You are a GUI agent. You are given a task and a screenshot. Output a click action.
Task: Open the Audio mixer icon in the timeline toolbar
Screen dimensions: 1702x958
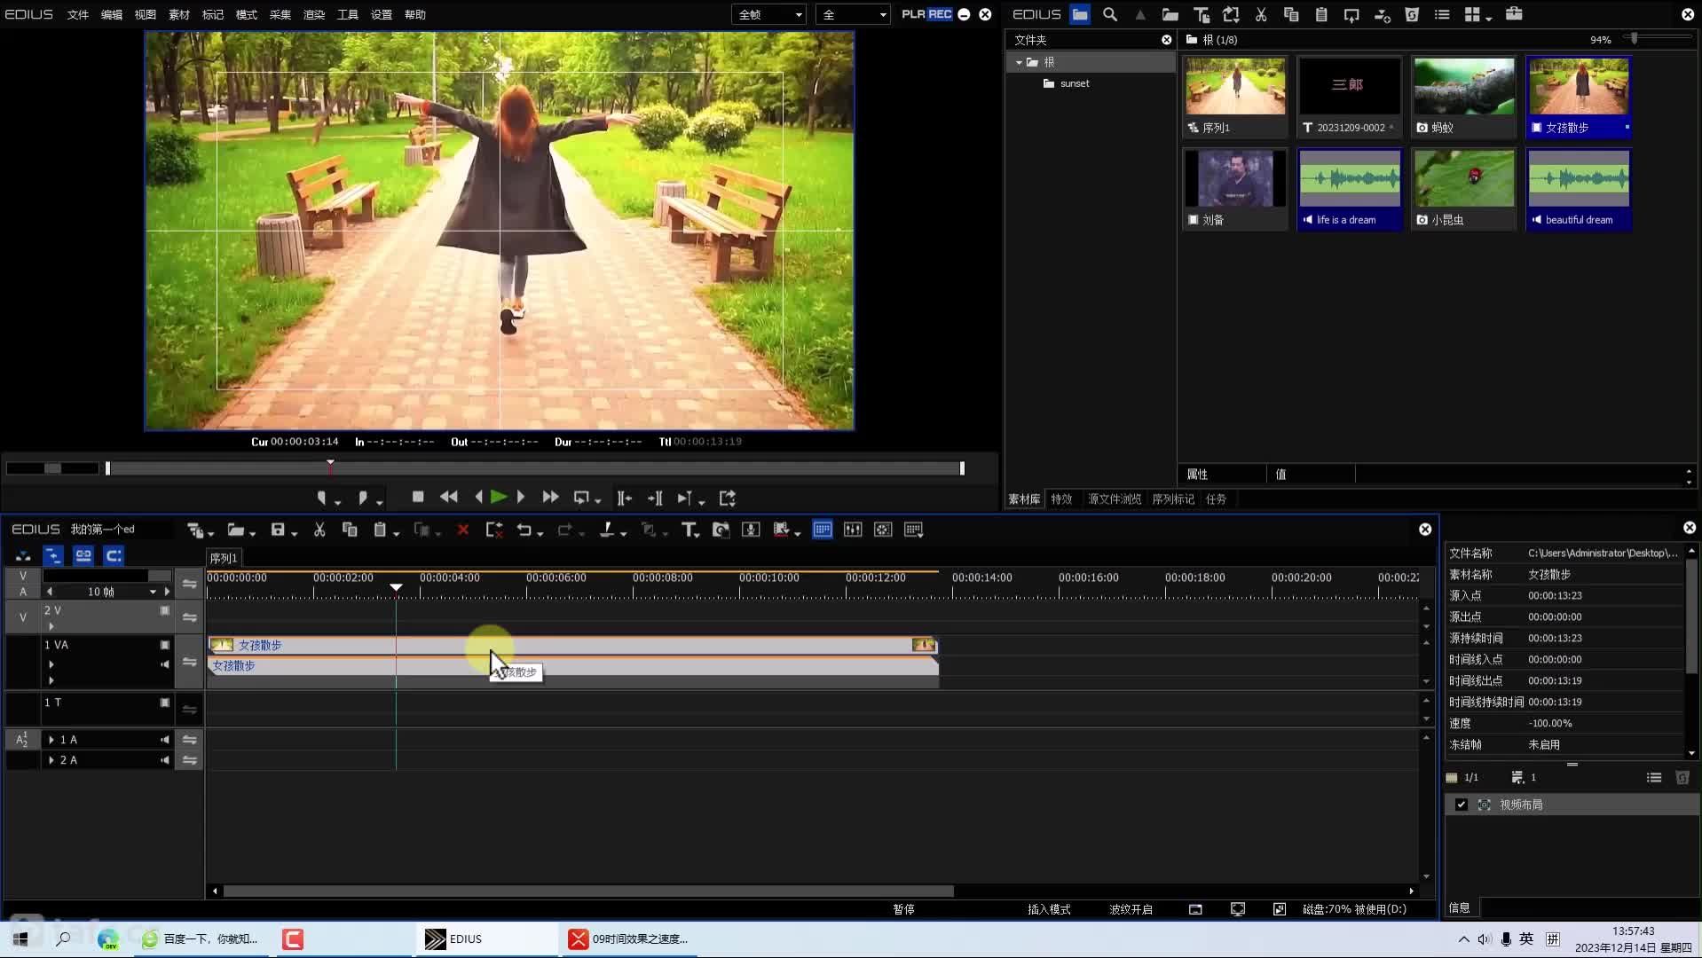click(x=853, y=530)
